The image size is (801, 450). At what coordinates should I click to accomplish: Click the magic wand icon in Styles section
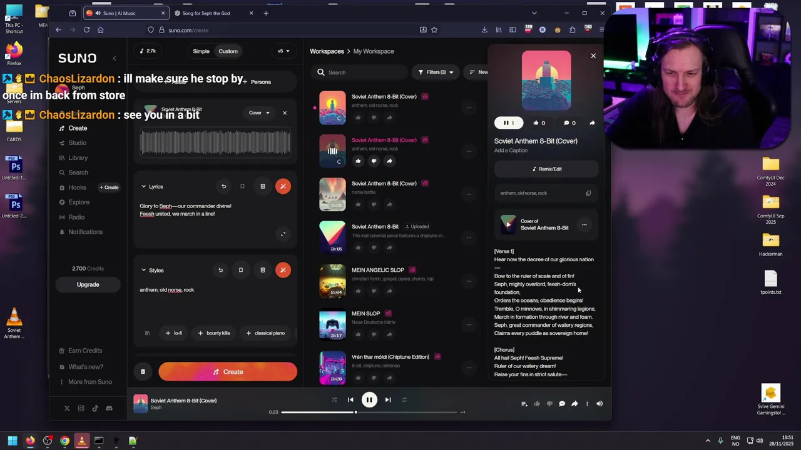pyautogui.click(x=283, y=270)
